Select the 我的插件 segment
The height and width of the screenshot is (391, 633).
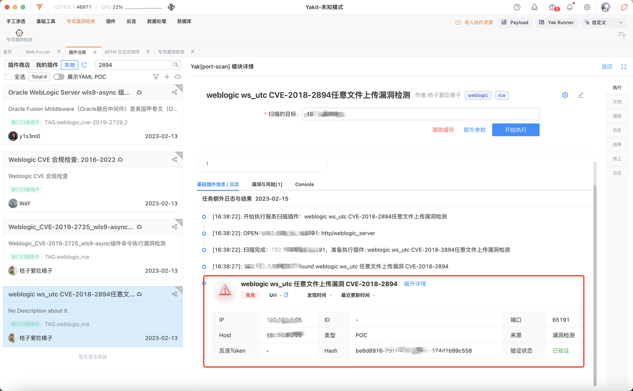coord(47,65)
